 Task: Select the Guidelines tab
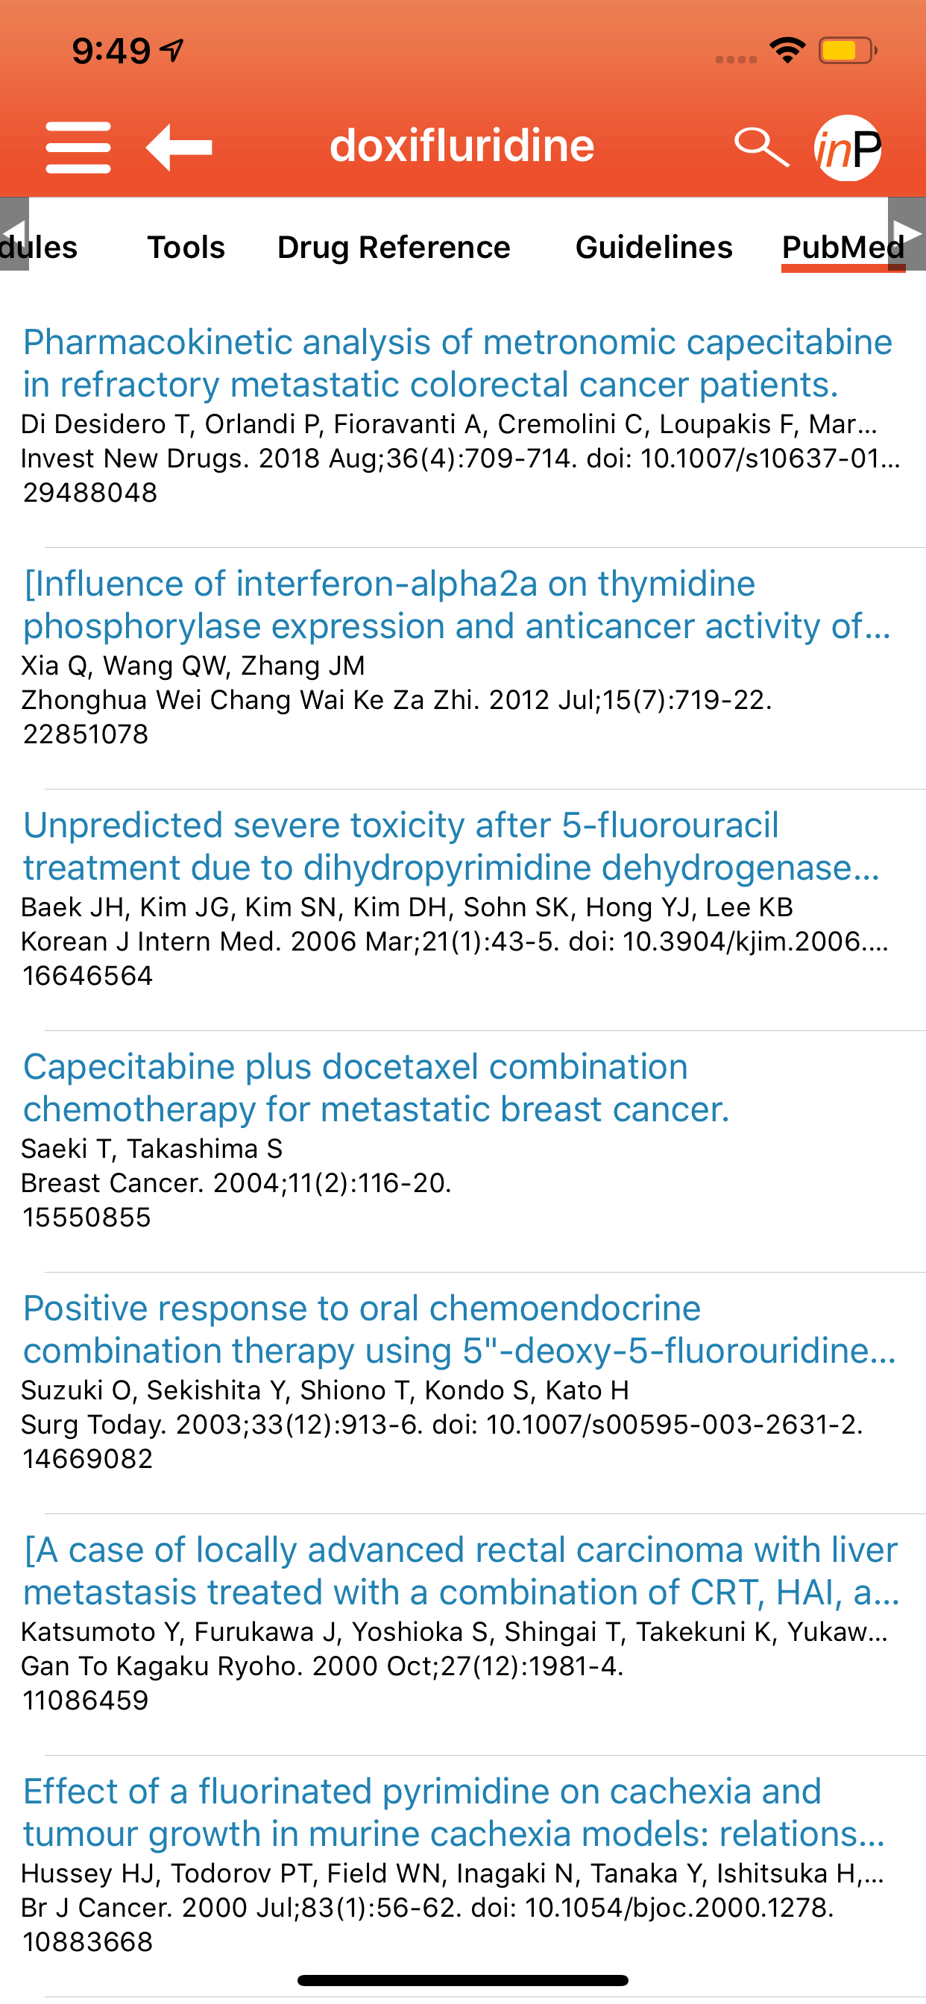pyautogui.click(x=654, y=248)
